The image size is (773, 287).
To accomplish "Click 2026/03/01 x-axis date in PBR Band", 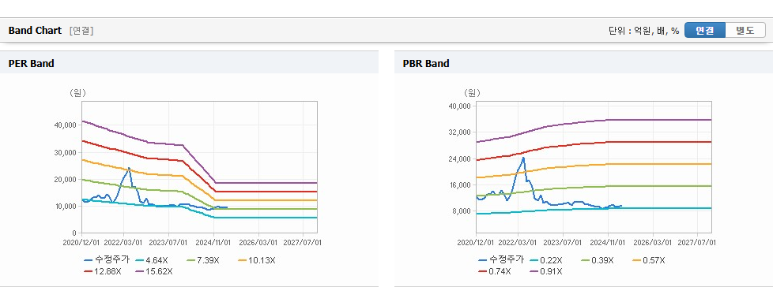I will 653,242.
